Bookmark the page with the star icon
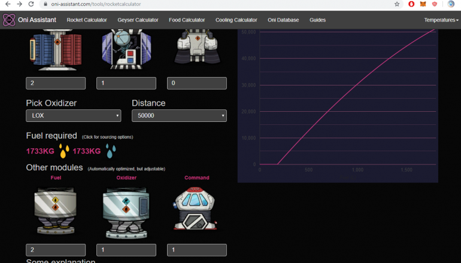The width and height of the screenshot is (461, 263). (397, 4)
